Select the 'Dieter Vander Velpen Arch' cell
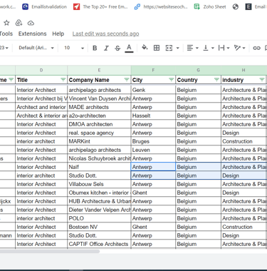The height and width of the screenshot is (271, 267). (x=99, y=210)
